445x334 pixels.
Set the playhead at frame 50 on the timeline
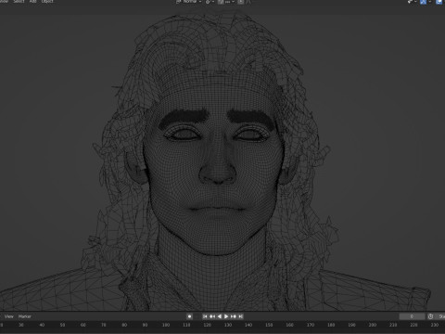coord(62,325)
